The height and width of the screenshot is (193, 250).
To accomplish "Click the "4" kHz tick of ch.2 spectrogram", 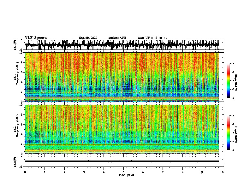I will [x=22, y=134].
